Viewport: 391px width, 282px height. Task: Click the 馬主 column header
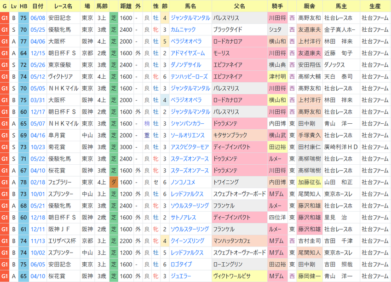(x=341, y=6)
